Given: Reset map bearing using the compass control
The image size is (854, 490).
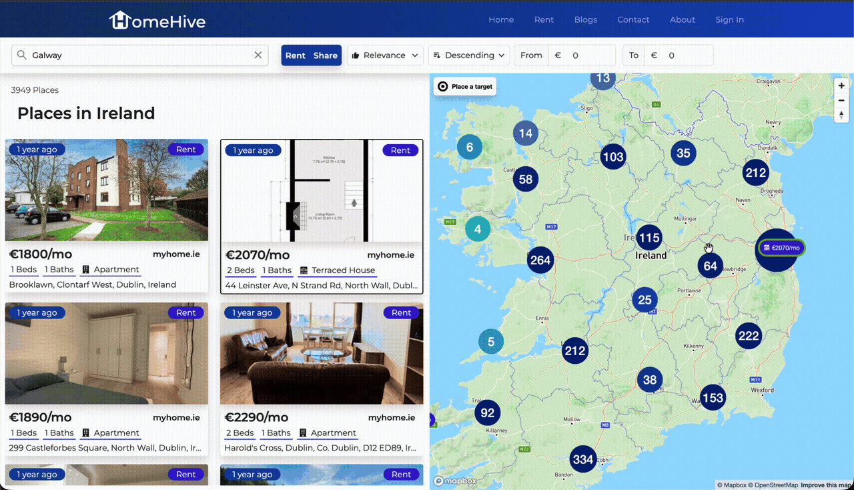Looking at the screenshot, I should (x=841, y=115).
